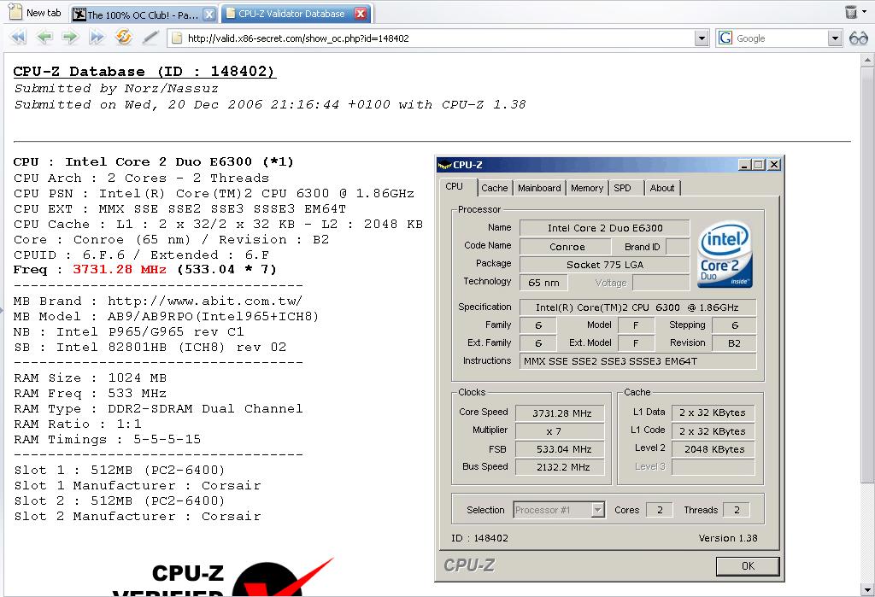
Task: Click the Code Name field 'Conroe'
Action: 567,247
